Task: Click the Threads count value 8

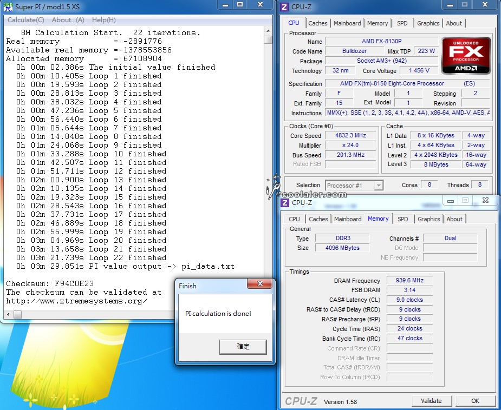Action: pos(479,184)
